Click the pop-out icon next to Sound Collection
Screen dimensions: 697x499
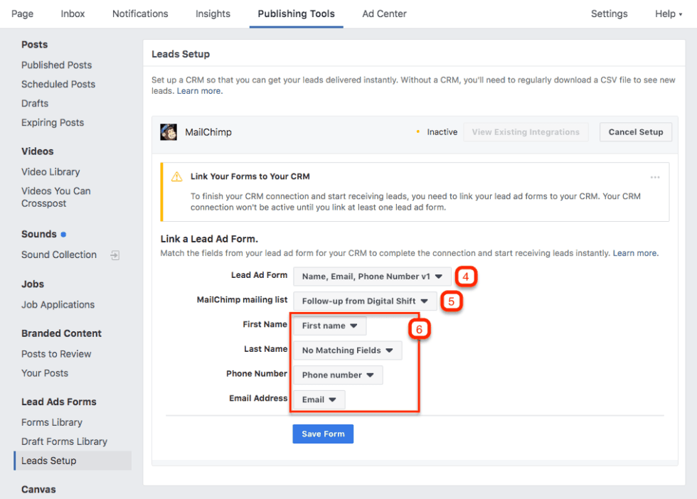click(x=115, y=255)
